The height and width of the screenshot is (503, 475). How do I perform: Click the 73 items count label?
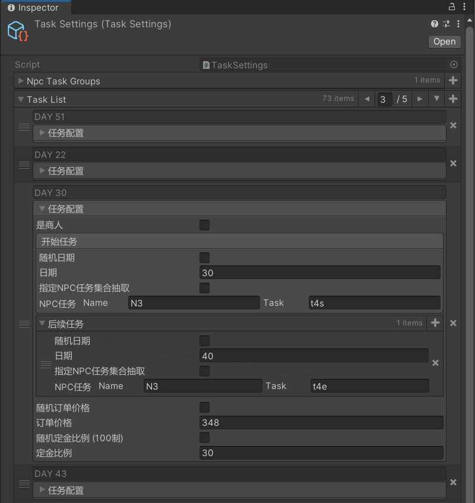click(x=338, y=99)
